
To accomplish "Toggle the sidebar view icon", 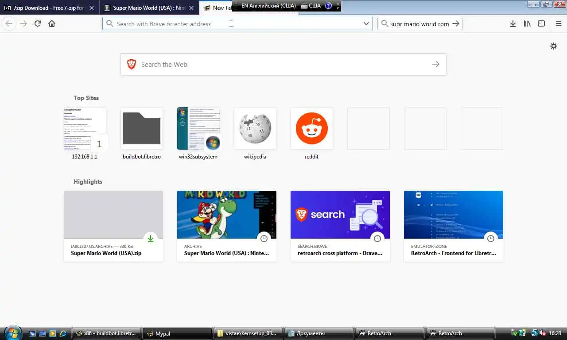I will coord(541,23).
